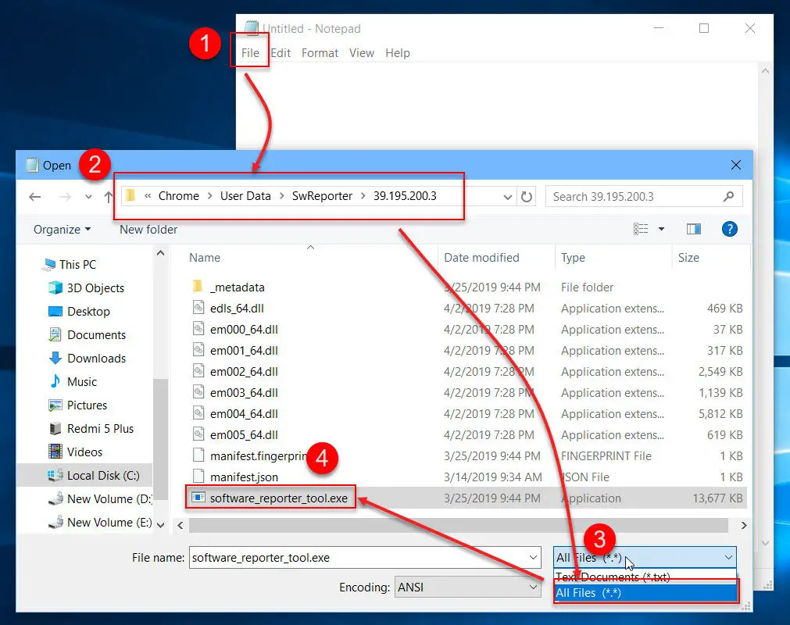This screenshot has width=790, height=625.
Task: Click navigation pane scroll down arrow
Action: click(161, 525)
